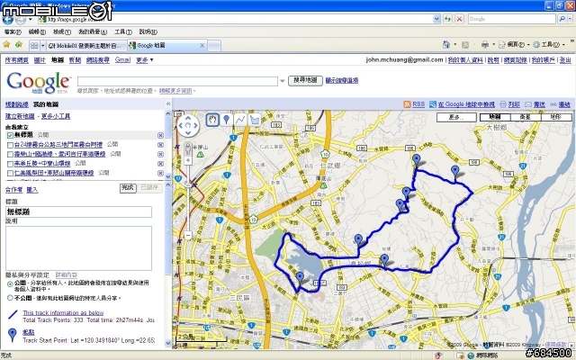
Task: Select the 不公開 unlisted radio button
Action: coord(10,298)
